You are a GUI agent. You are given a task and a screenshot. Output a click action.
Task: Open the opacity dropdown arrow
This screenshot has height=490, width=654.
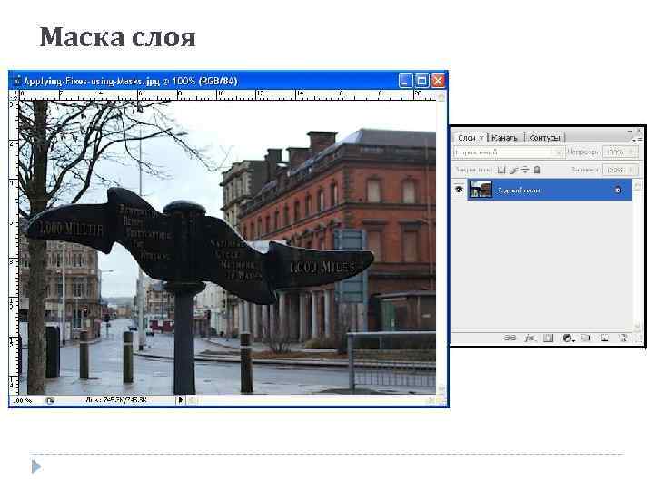[x=632, y=152]
